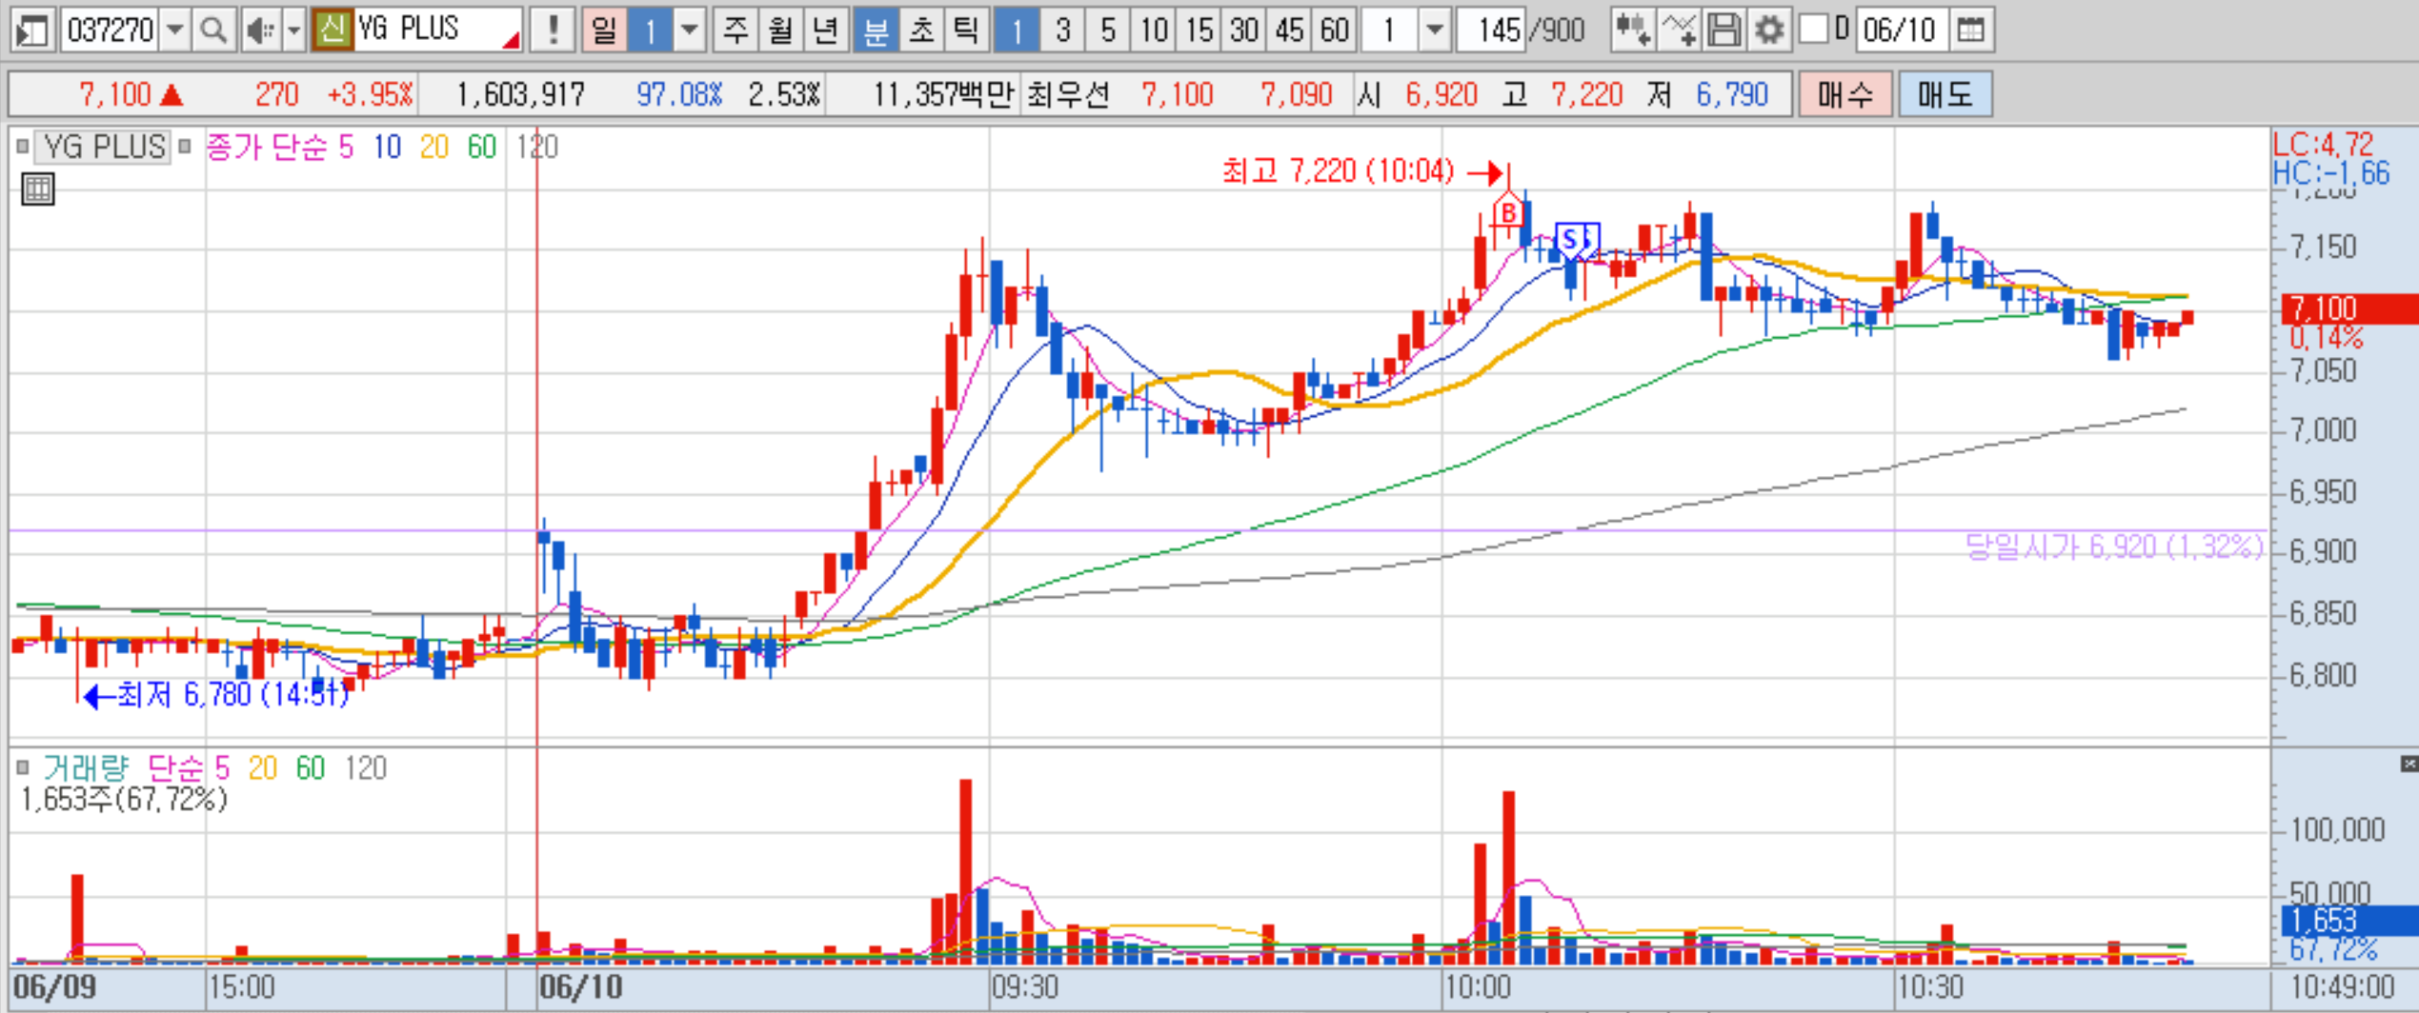Click the S sell marker on chart
Screen dimensions: 2419x1013
click(x=1569, y=240)
